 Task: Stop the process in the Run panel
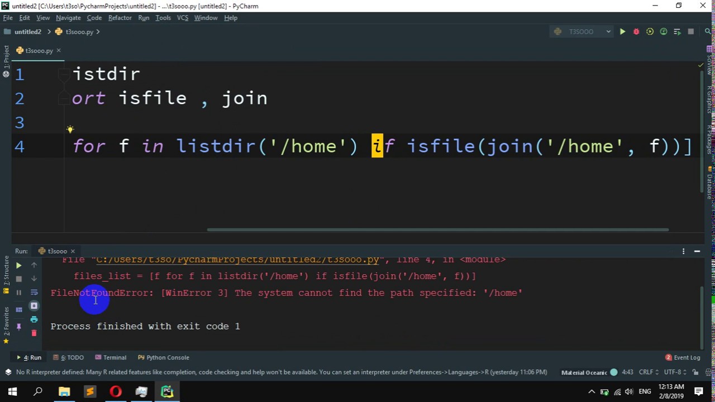pos(18,279)
